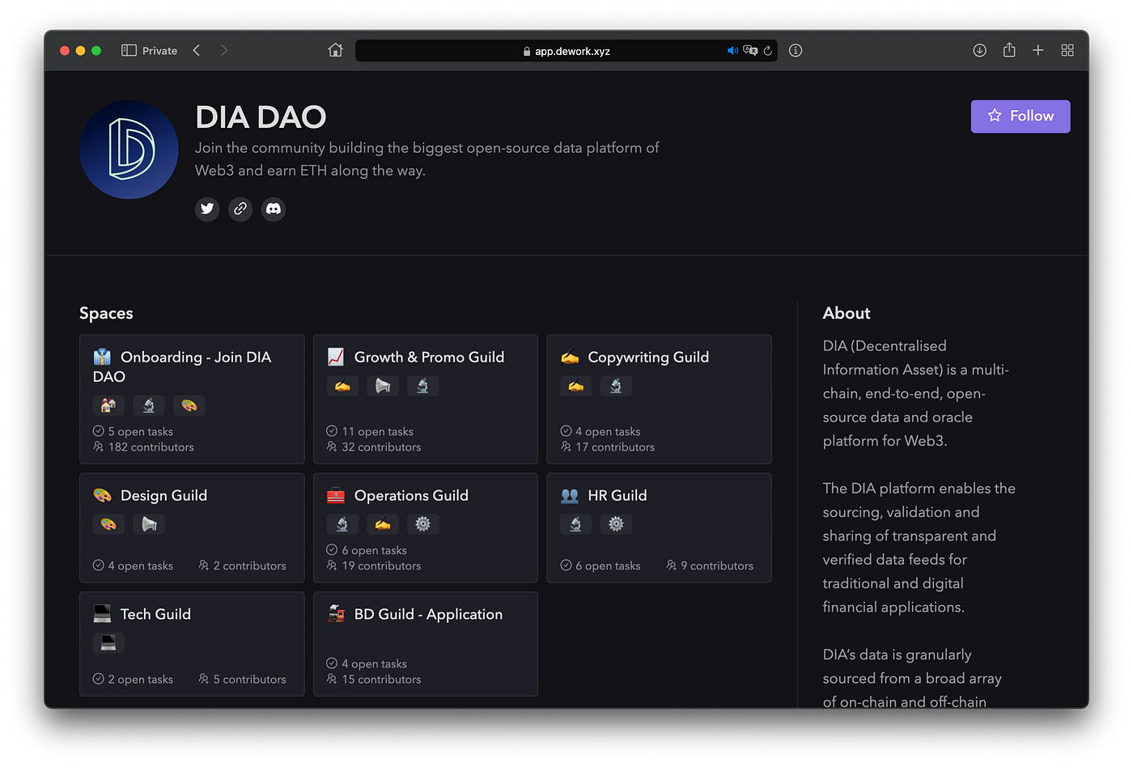
Task: Go back with Safari's back arrow
Action: (197, 51)
